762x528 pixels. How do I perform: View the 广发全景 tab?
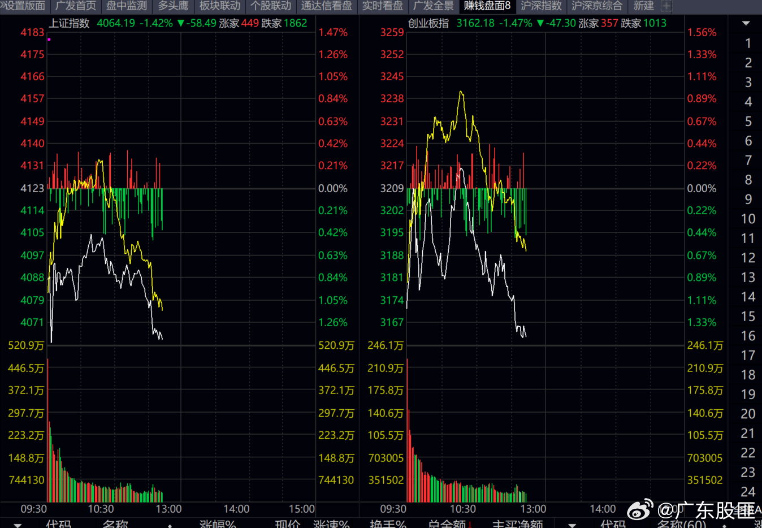[x=434, y=6]
